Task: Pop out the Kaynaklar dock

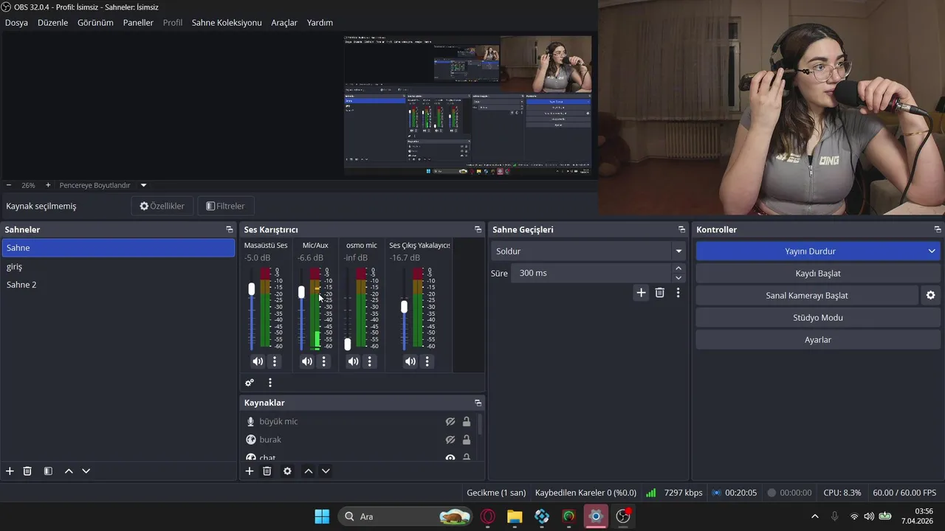Action: [478, 403]
